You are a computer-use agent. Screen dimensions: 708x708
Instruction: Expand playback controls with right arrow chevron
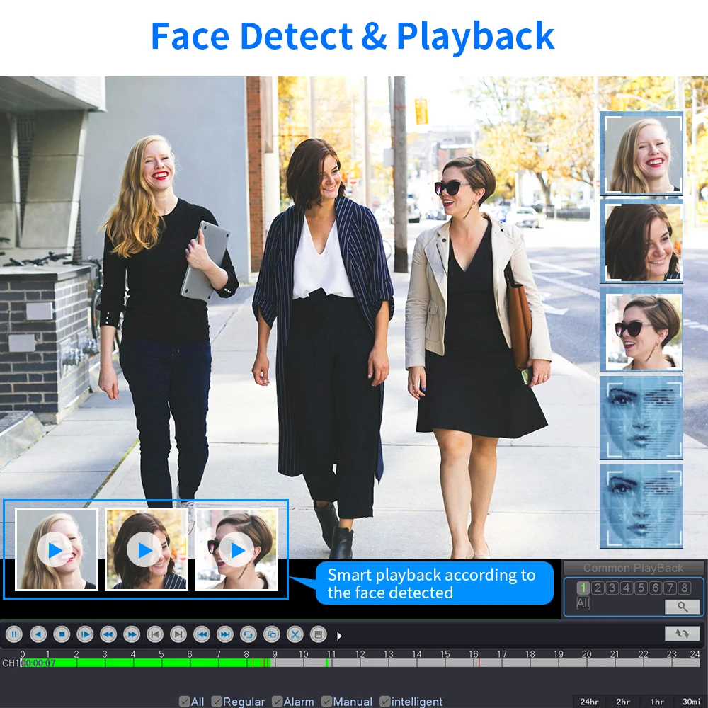[338, 634]
